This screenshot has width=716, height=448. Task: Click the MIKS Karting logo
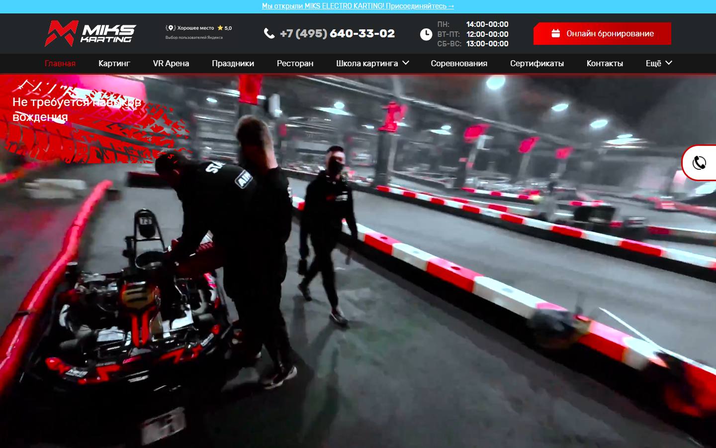(x=90, y=33)
